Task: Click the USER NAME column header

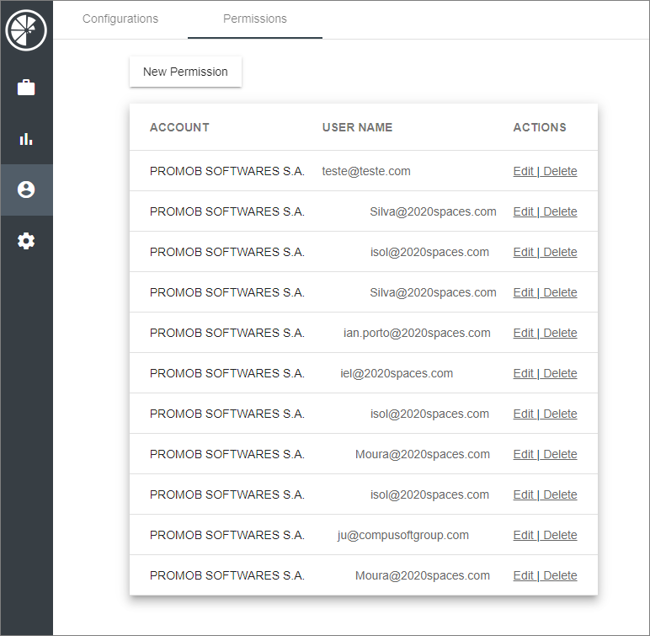Action: (357, 127)
